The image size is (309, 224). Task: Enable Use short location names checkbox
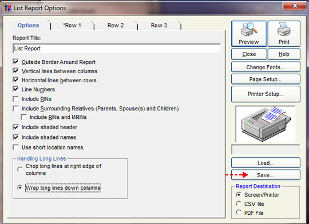tap(16, 147)
